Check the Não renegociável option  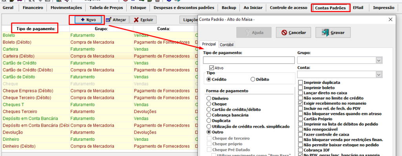300,129
